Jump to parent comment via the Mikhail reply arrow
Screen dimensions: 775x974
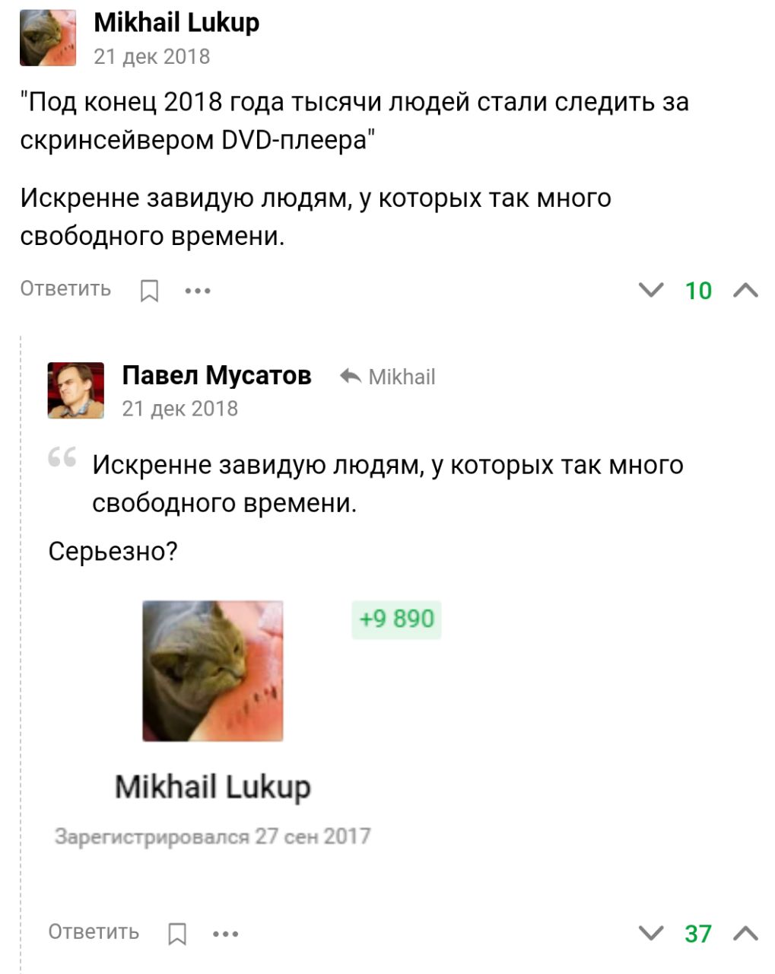tap(388, 377)
